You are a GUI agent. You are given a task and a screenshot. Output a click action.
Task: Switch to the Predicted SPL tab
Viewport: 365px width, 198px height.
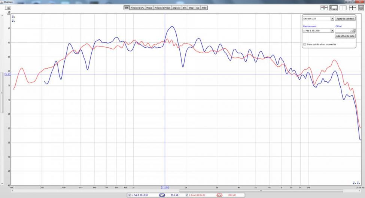coord(137,8)
